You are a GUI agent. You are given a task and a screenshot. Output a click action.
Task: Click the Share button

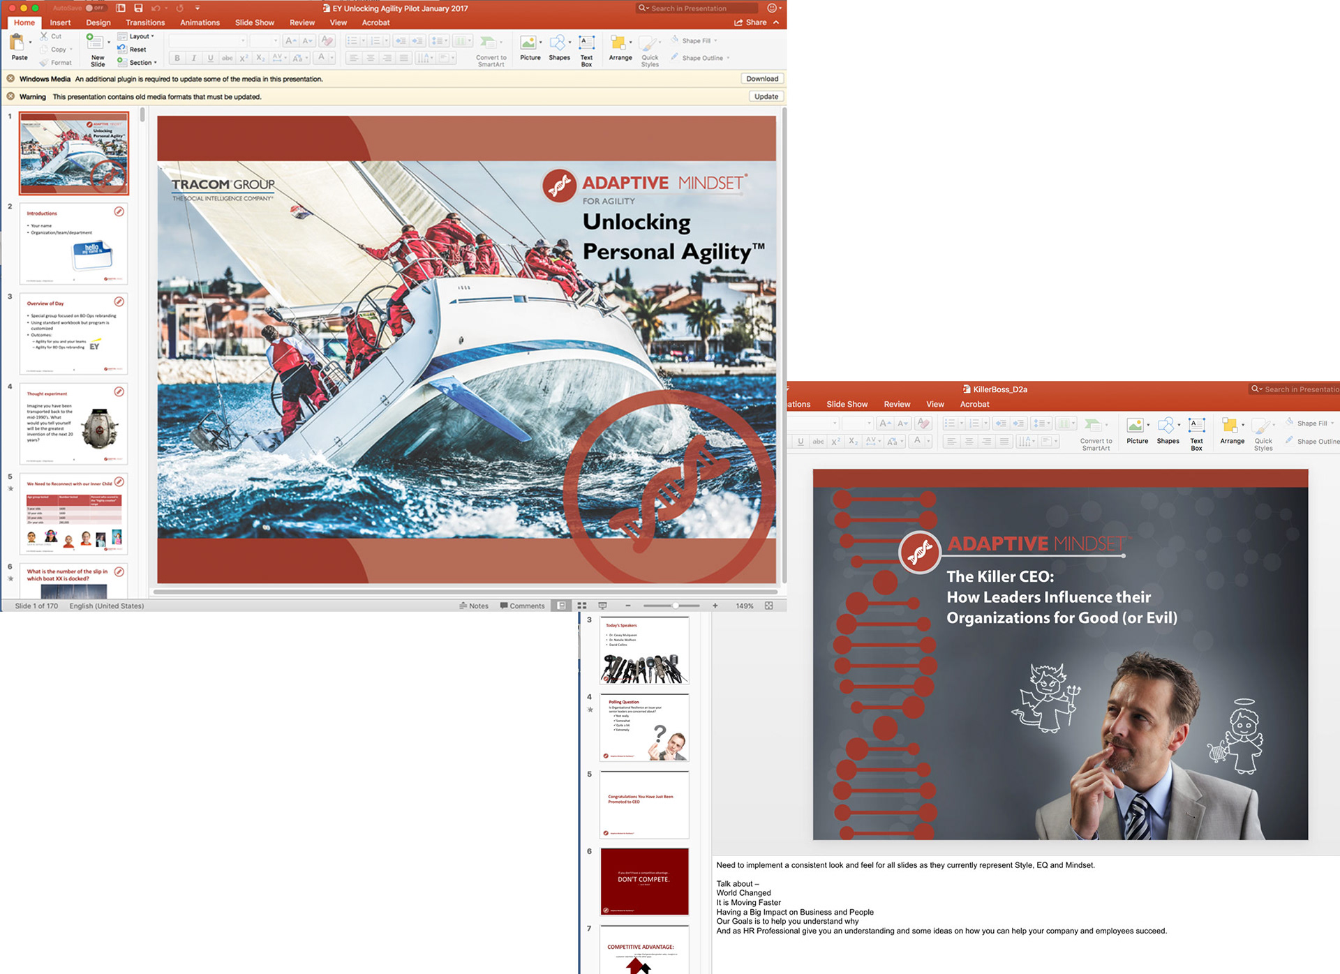click(x=751, y=22)
